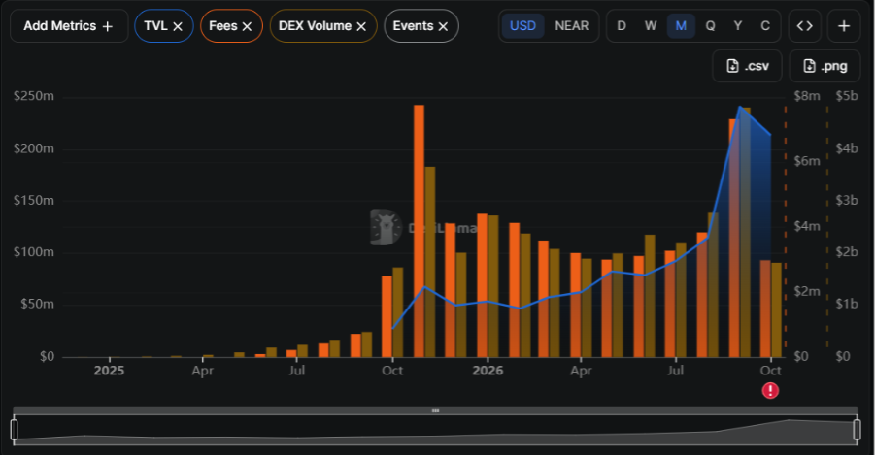Grab the left range slider handle

pos(14,430)
